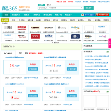This screenshot has height=111, width=111.
Task: Select the 海淘 category tab
Action: pos(13,20)
